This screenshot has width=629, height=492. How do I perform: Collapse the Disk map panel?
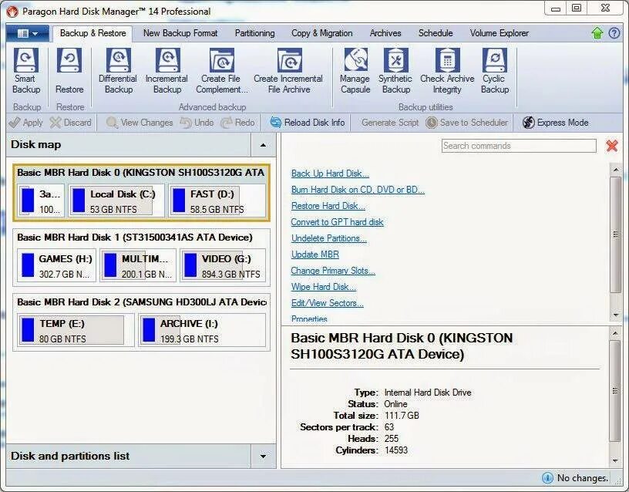[263, 145]
